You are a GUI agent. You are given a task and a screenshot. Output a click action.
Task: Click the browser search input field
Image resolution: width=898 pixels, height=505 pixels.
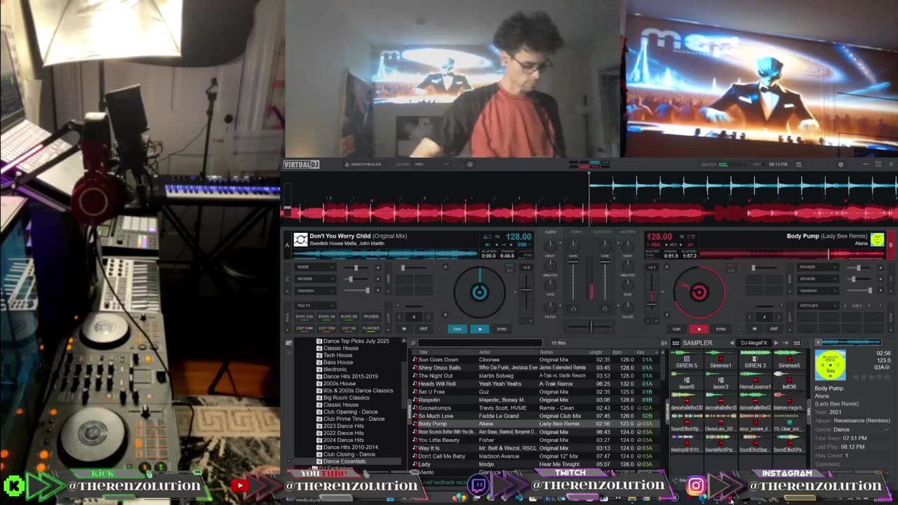tap(481, 343)
